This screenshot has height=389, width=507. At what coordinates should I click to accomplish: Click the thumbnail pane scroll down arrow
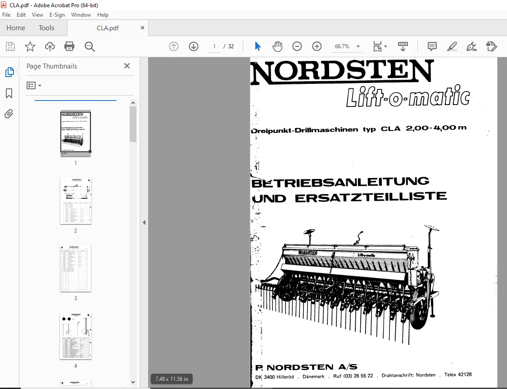[133, 382]
